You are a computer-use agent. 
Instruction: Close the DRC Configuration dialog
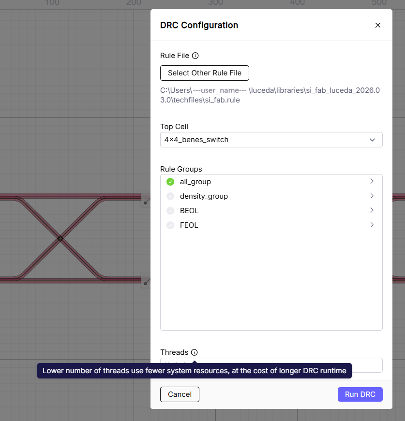[x=378, y=25]
